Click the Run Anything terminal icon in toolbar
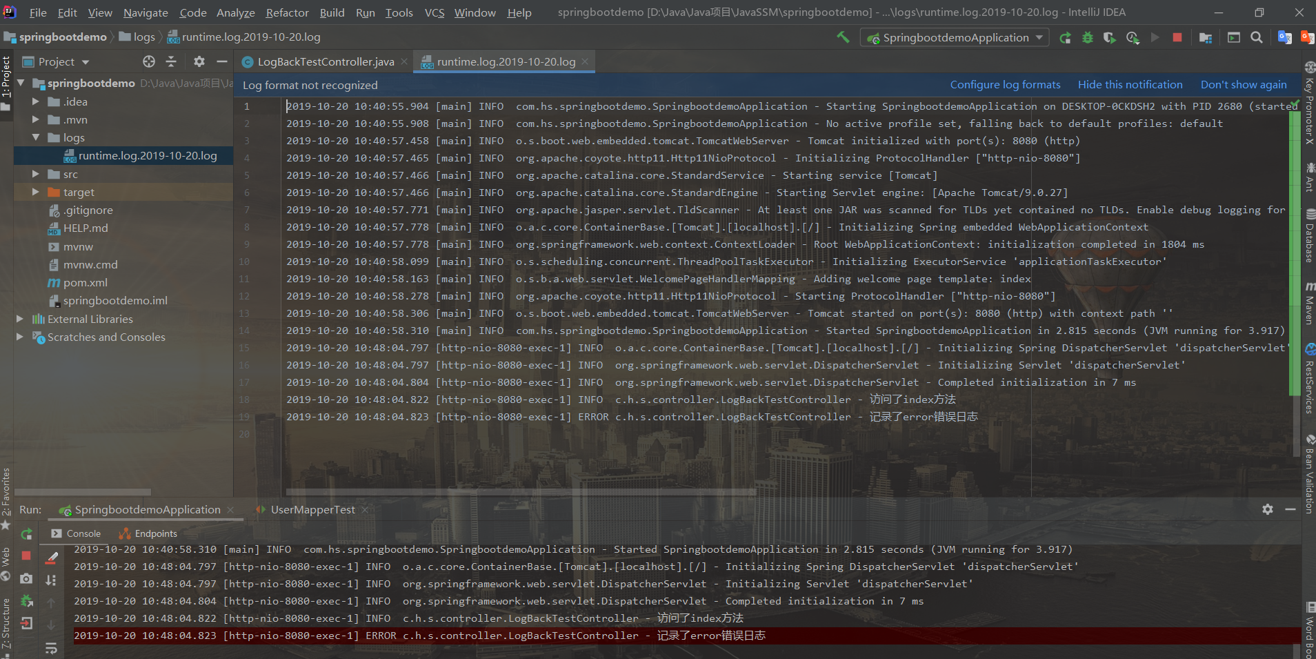 1234,37
